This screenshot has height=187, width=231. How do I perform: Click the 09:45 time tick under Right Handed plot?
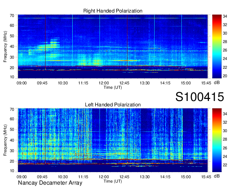42,83
